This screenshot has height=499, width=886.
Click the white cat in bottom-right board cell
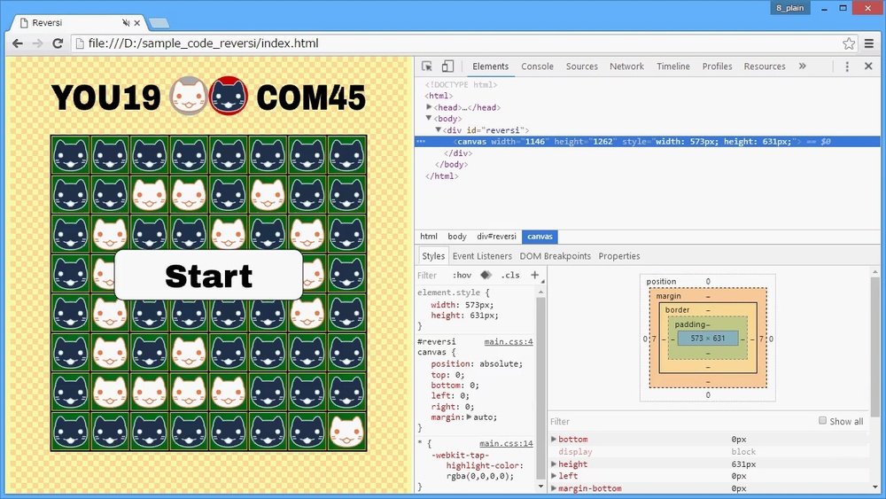pyautogui.click(x=346, y=432)
